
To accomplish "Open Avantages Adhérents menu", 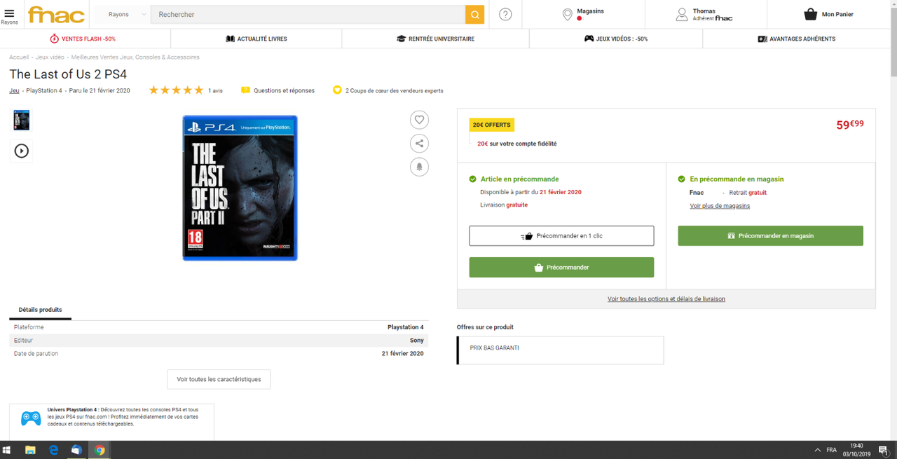I will 796,39.
